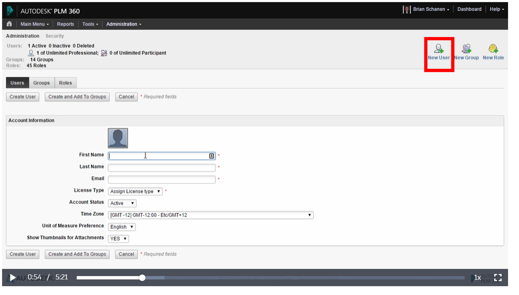Click the bottom Cancel button
The height and width of the screenshot is (295, 519).
click(x=126, y=254)
